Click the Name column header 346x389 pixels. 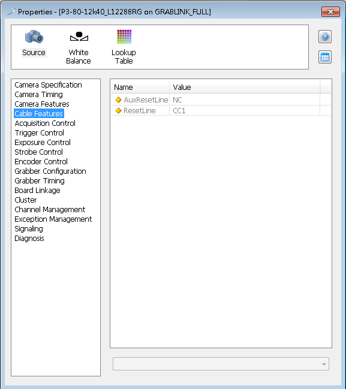pyautogui.click(x=140, y=87)
